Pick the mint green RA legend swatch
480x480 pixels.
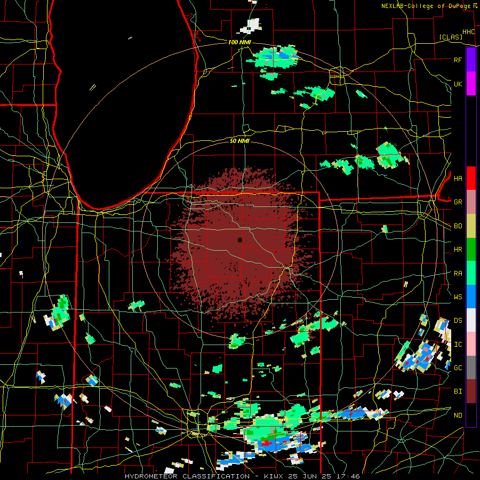pos(471,273)
